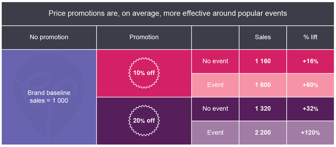The image size is (336, 147).
Task: Click the title about price promotions
Action: click(x=168, y=14)
